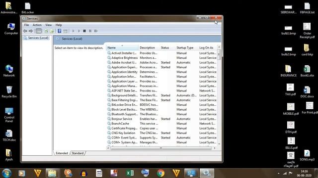Select the CNG Key Isolation service

tap(161, 133)
